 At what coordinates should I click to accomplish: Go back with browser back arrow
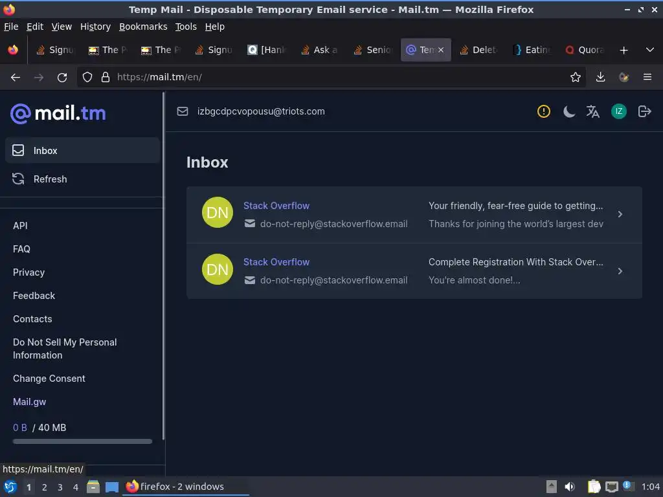[16, 78]
